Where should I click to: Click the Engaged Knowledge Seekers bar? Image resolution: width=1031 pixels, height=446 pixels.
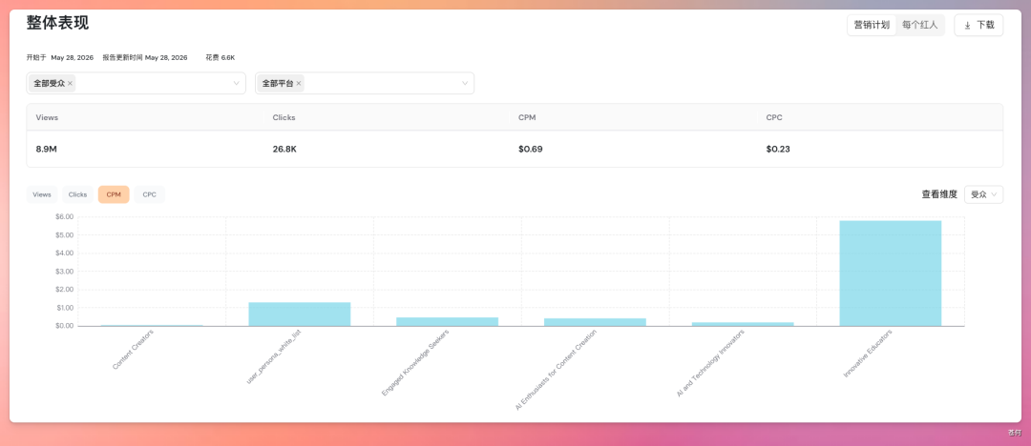tap(447, 322)
